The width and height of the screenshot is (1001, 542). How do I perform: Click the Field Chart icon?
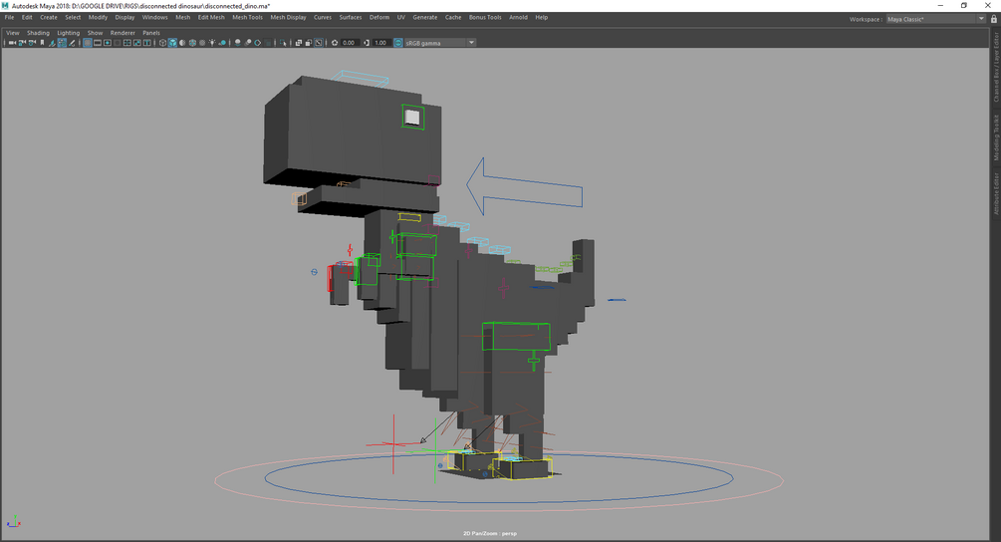tap(127, 43)
